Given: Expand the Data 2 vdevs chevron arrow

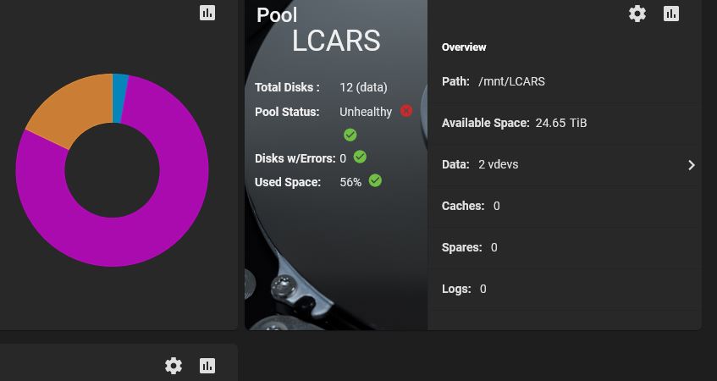Looking at the screenshot, I should [692, 165].
